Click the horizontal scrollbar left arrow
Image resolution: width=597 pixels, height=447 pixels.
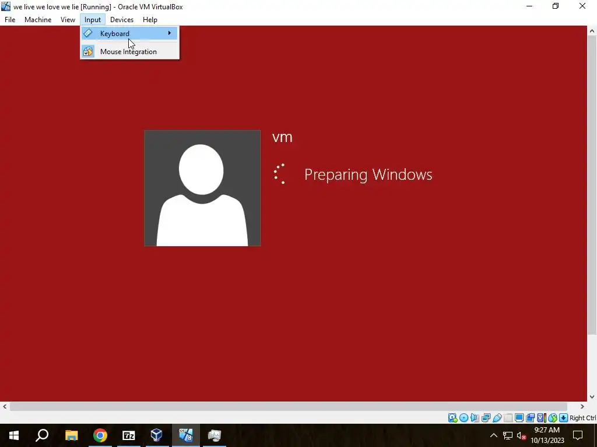(x=5, y=406)
